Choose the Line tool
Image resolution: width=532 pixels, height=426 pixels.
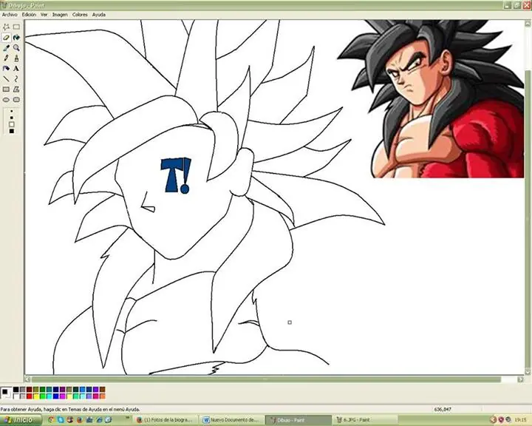point(6,79)
